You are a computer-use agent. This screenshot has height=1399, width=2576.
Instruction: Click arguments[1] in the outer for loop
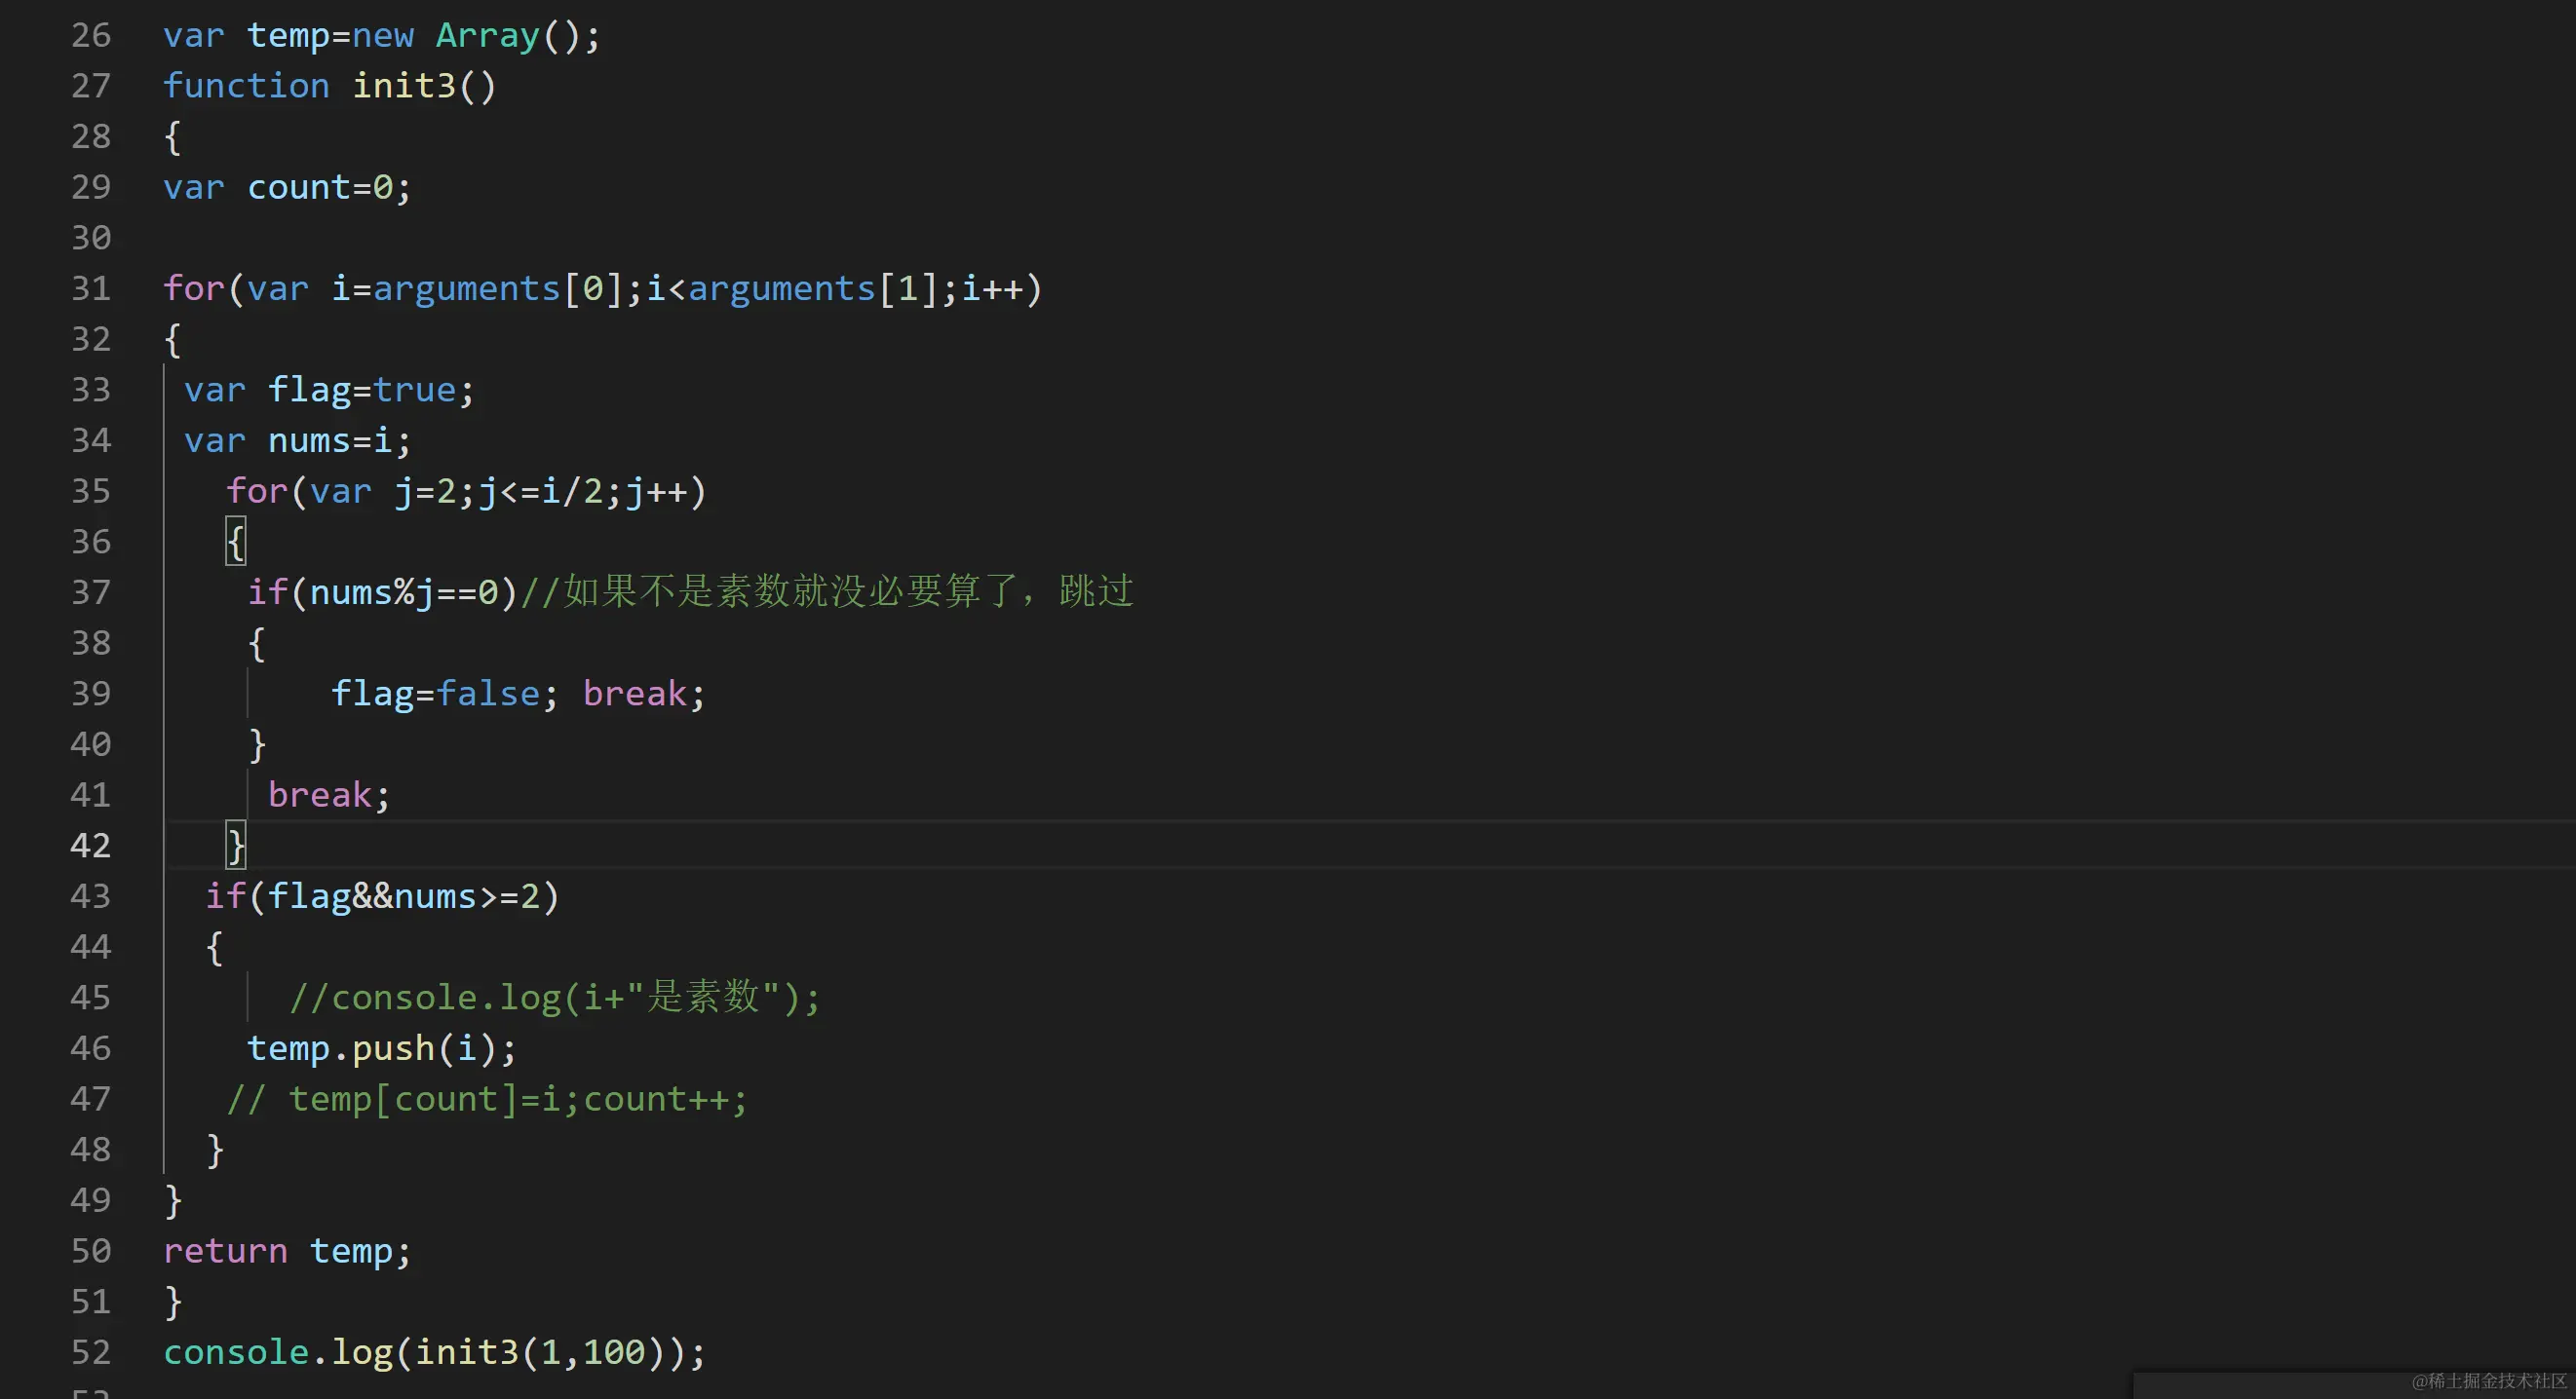click(x=811, y=288)
